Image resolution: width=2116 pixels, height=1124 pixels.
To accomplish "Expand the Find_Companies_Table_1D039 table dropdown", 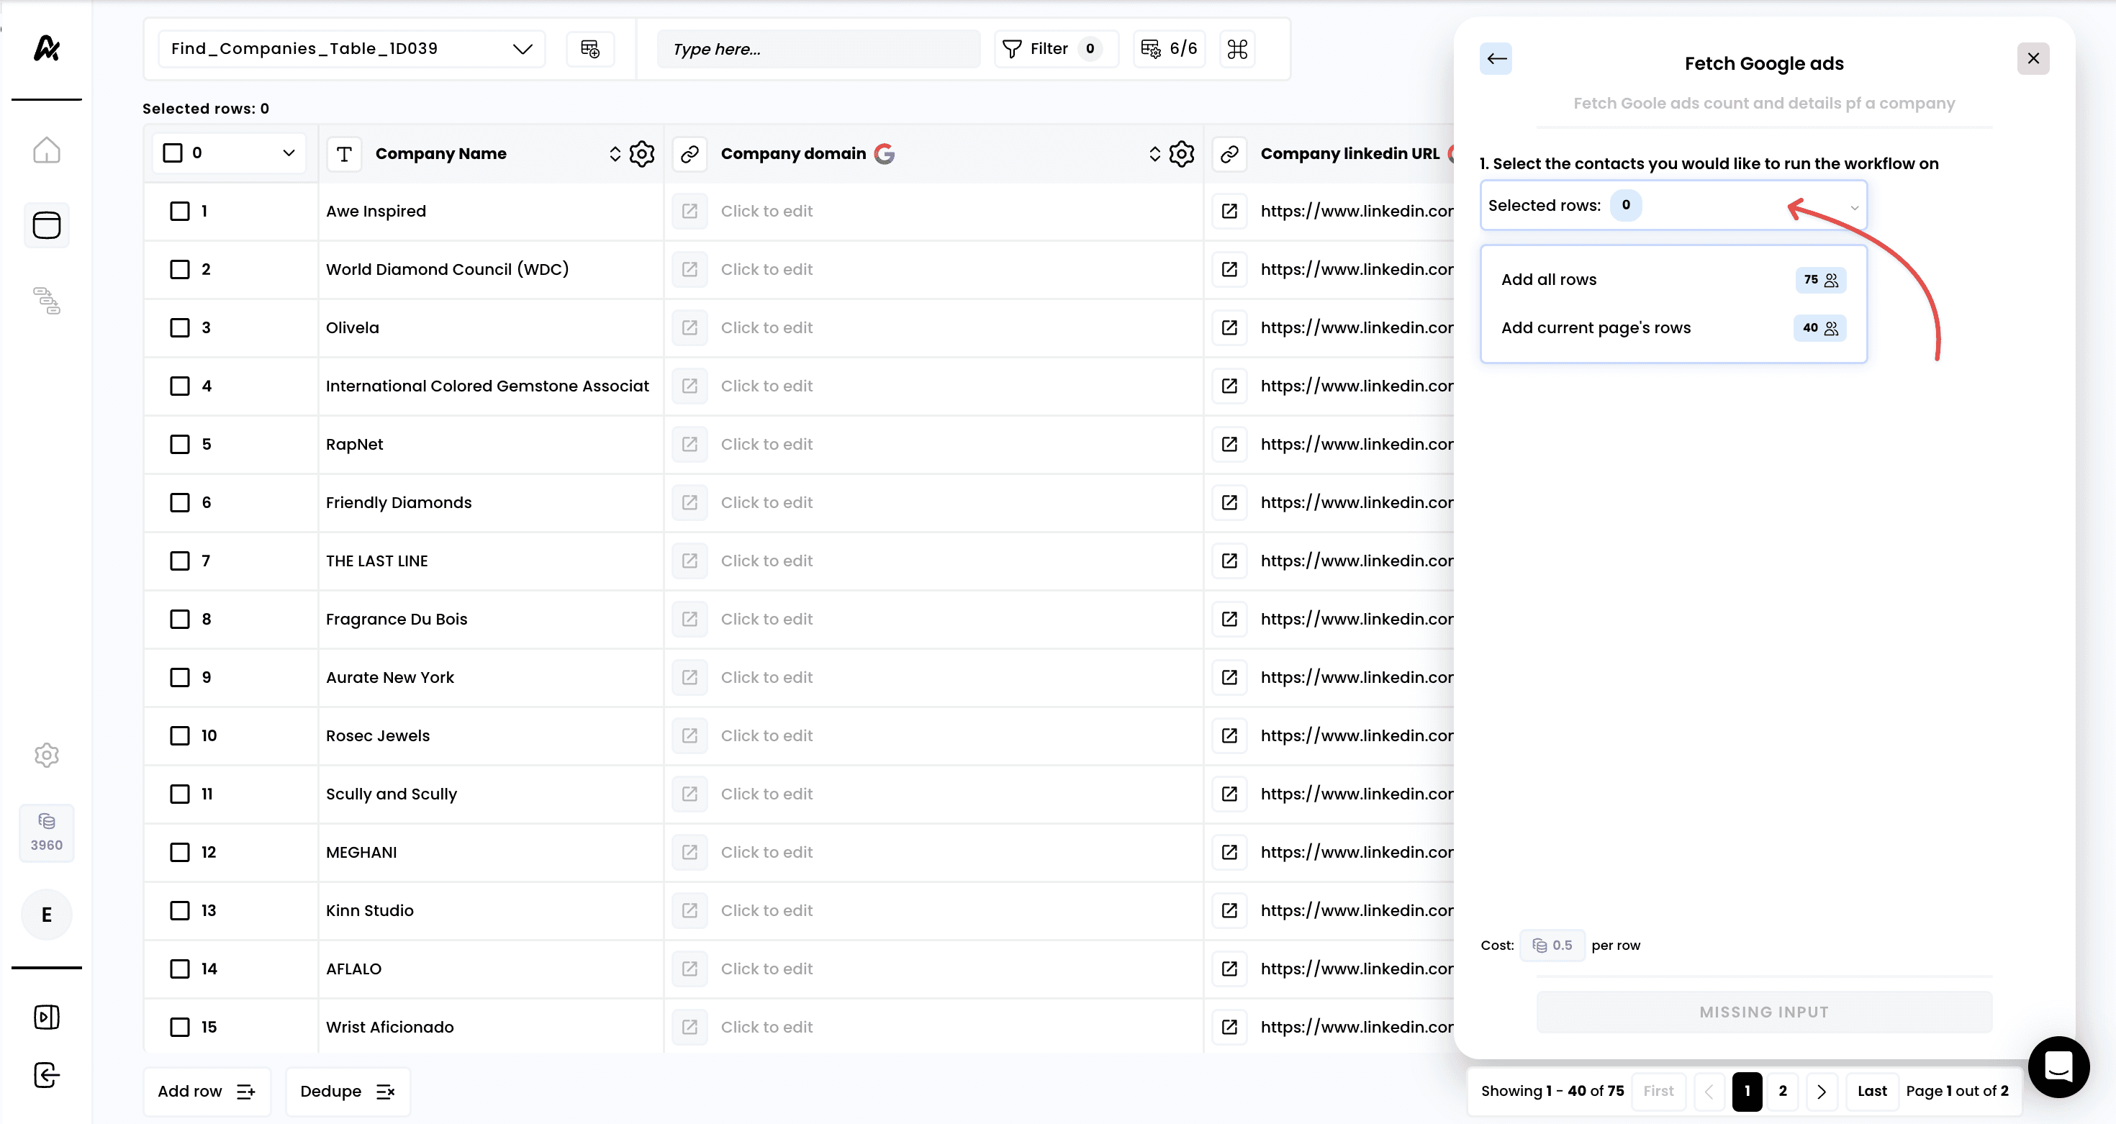I will coord(522,48).
